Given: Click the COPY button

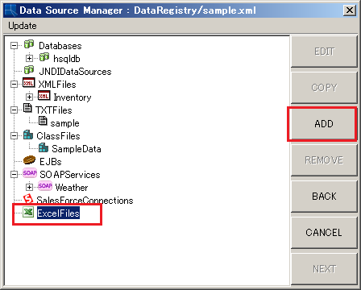Looking at the screenshot, I should [x=324, y=88].
